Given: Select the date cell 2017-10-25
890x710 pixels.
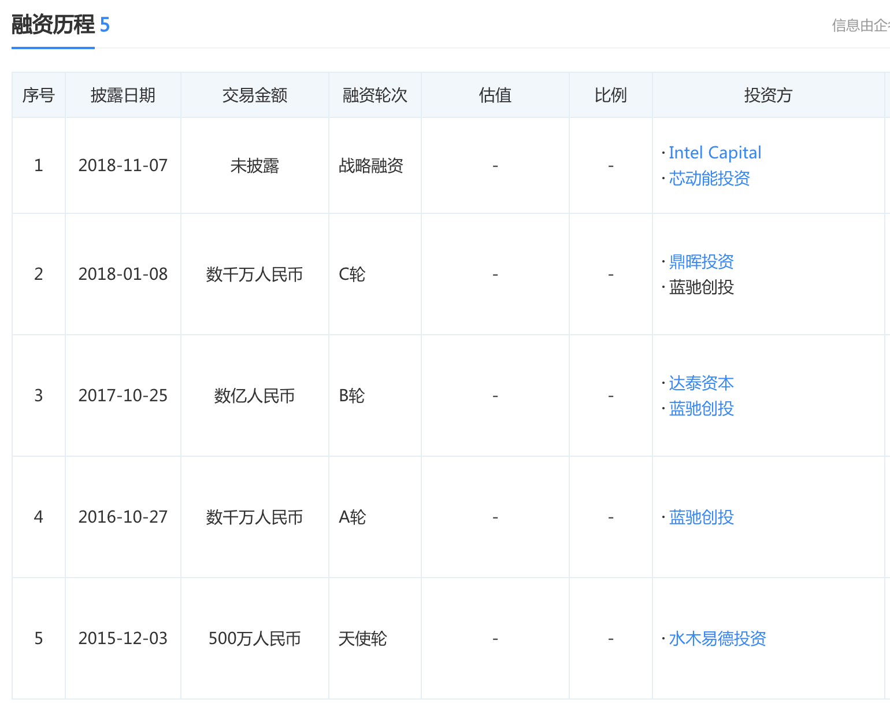Looking at the screenshot, I should (x=123, y=395).
